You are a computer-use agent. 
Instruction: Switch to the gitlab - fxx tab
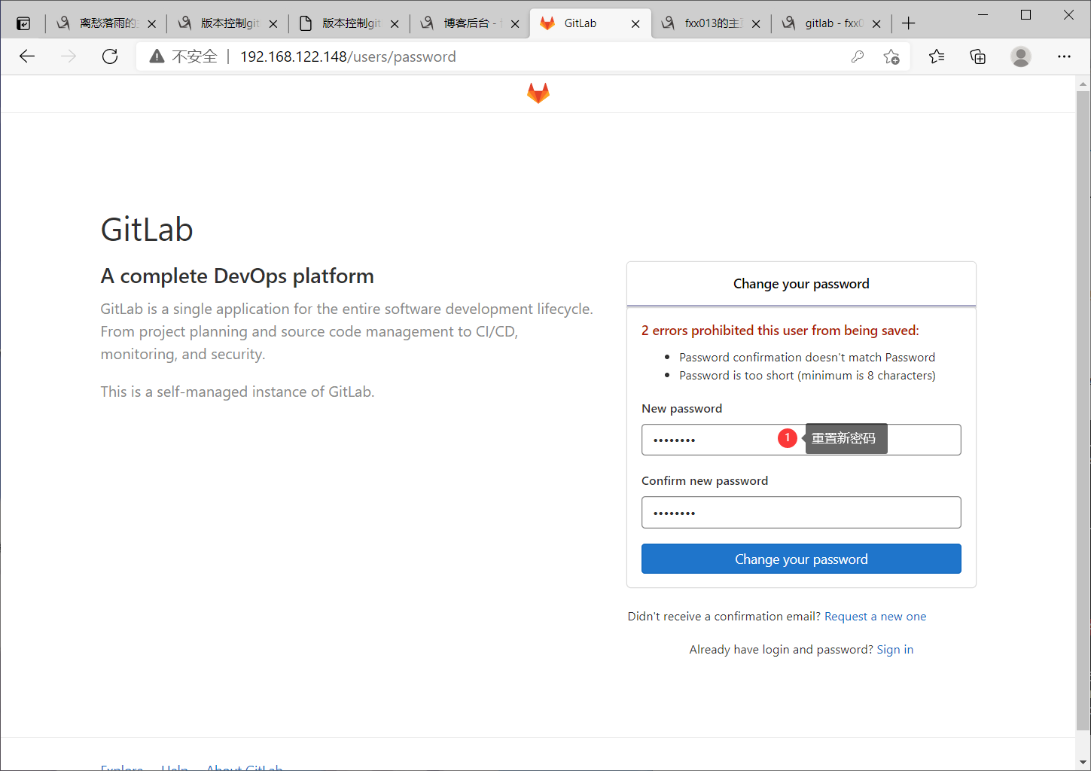click(x=830, y=23)
